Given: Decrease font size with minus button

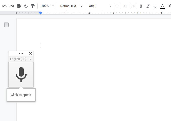Looking at the screenshot, I should tap(117, 6).
